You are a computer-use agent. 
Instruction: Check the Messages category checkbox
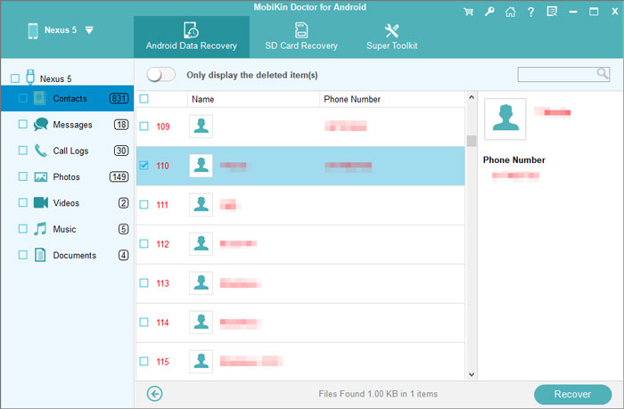tap(22, 125)
